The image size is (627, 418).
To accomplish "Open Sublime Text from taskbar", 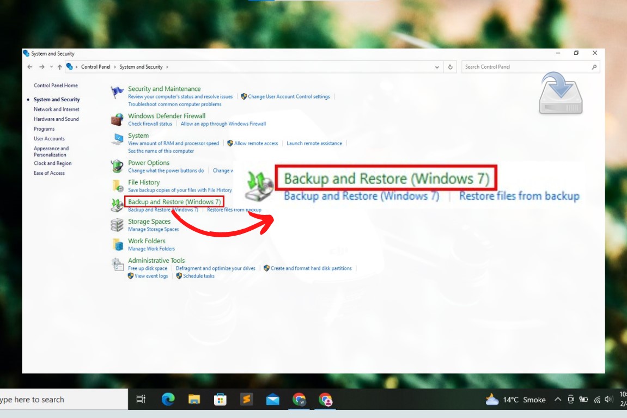I will click(246, 399).
